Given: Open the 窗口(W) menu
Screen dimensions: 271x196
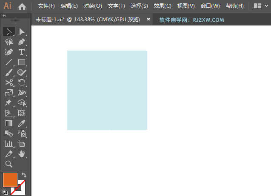Looking at the screenshot, I should (x=210, y=6).
